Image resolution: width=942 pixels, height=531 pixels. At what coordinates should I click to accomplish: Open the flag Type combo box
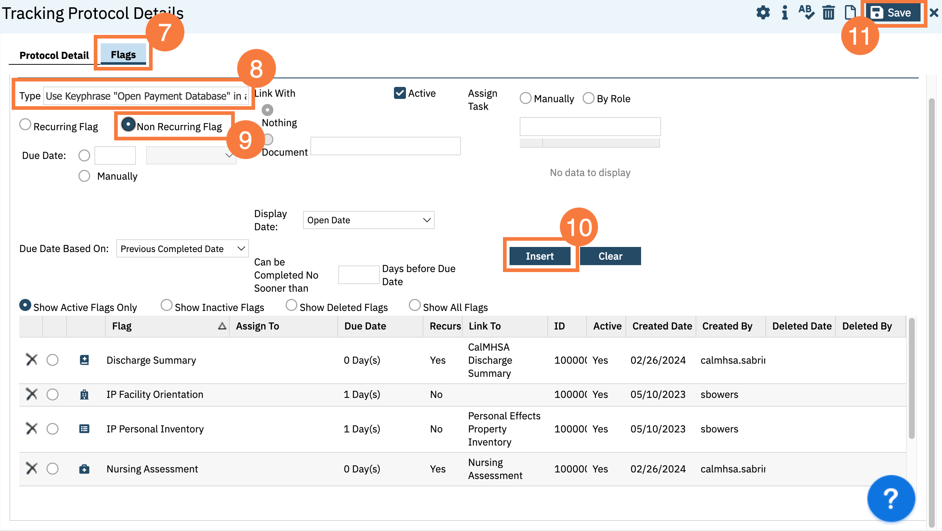146,96
